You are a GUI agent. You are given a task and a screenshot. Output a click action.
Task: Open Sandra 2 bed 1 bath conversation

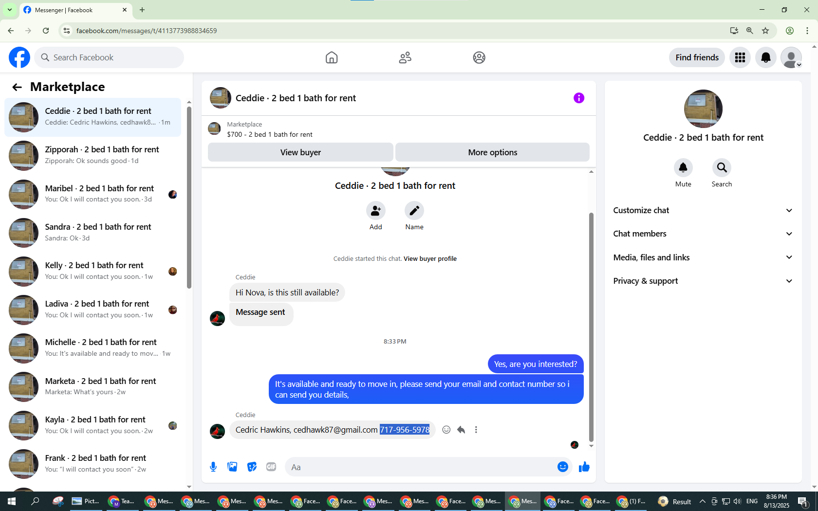click(x=93, y=232)
